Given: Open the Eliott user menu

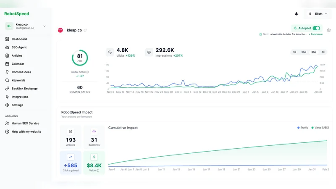Looking at the screenshot, I should pos(318,14).
